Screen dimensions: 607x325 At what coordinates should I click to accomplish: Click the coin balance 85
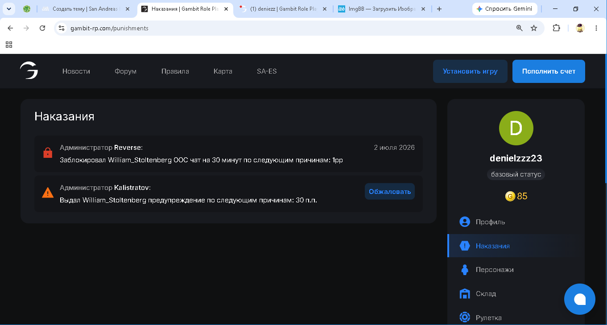click(x=522, y=196)
